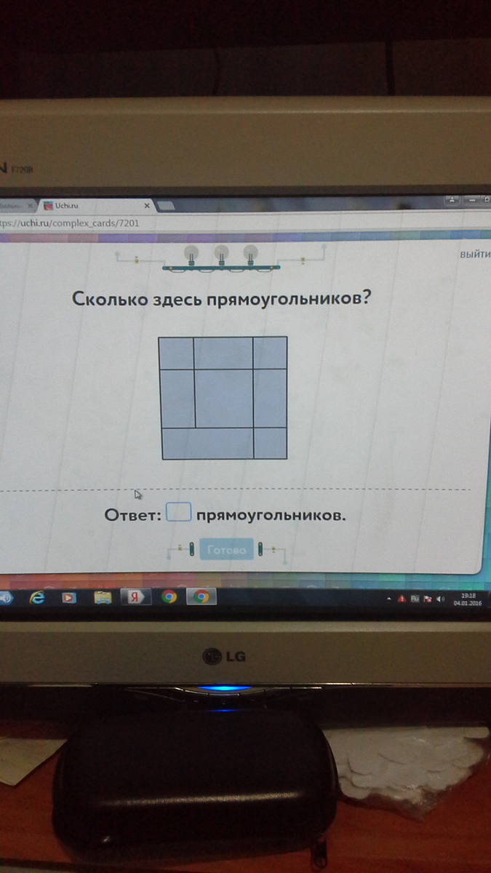Click the Готово button
Viewport: 491px width, 873px height.
click(x=227, y=550)
